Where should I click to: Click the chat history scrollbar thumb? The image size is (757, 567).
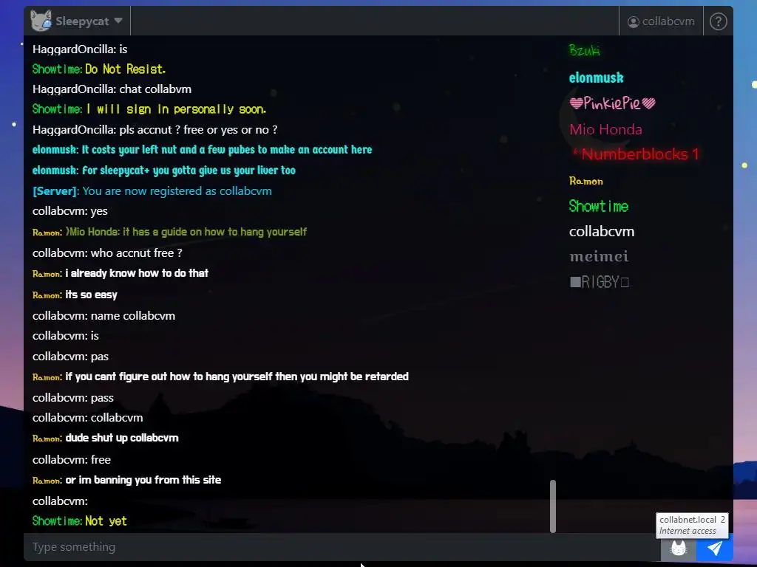coord(553,506)
